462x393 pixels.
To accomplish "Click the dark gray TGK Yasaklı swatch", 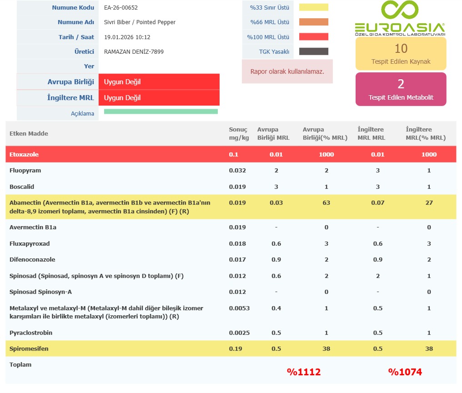I will tap(313, 51).
